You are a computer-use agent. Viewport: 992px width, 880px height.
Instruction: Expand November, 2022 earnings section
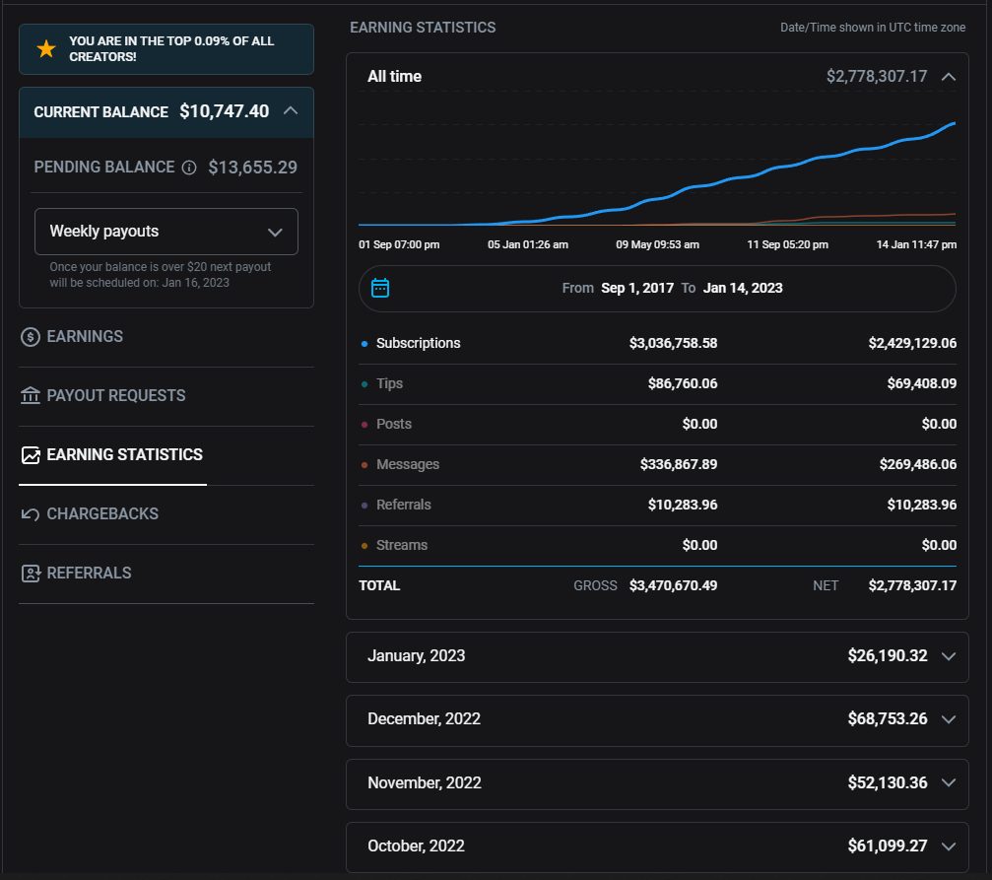click(949, 782)
